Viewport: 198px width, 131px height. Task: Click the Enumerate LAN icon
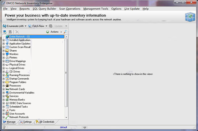click(5, 26)
